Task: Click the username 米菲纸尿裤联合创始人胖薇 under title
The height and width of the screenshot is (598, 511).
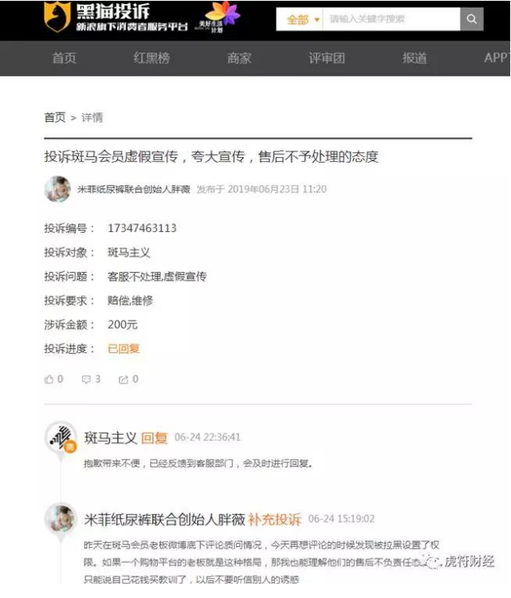Action: (134, 189)
